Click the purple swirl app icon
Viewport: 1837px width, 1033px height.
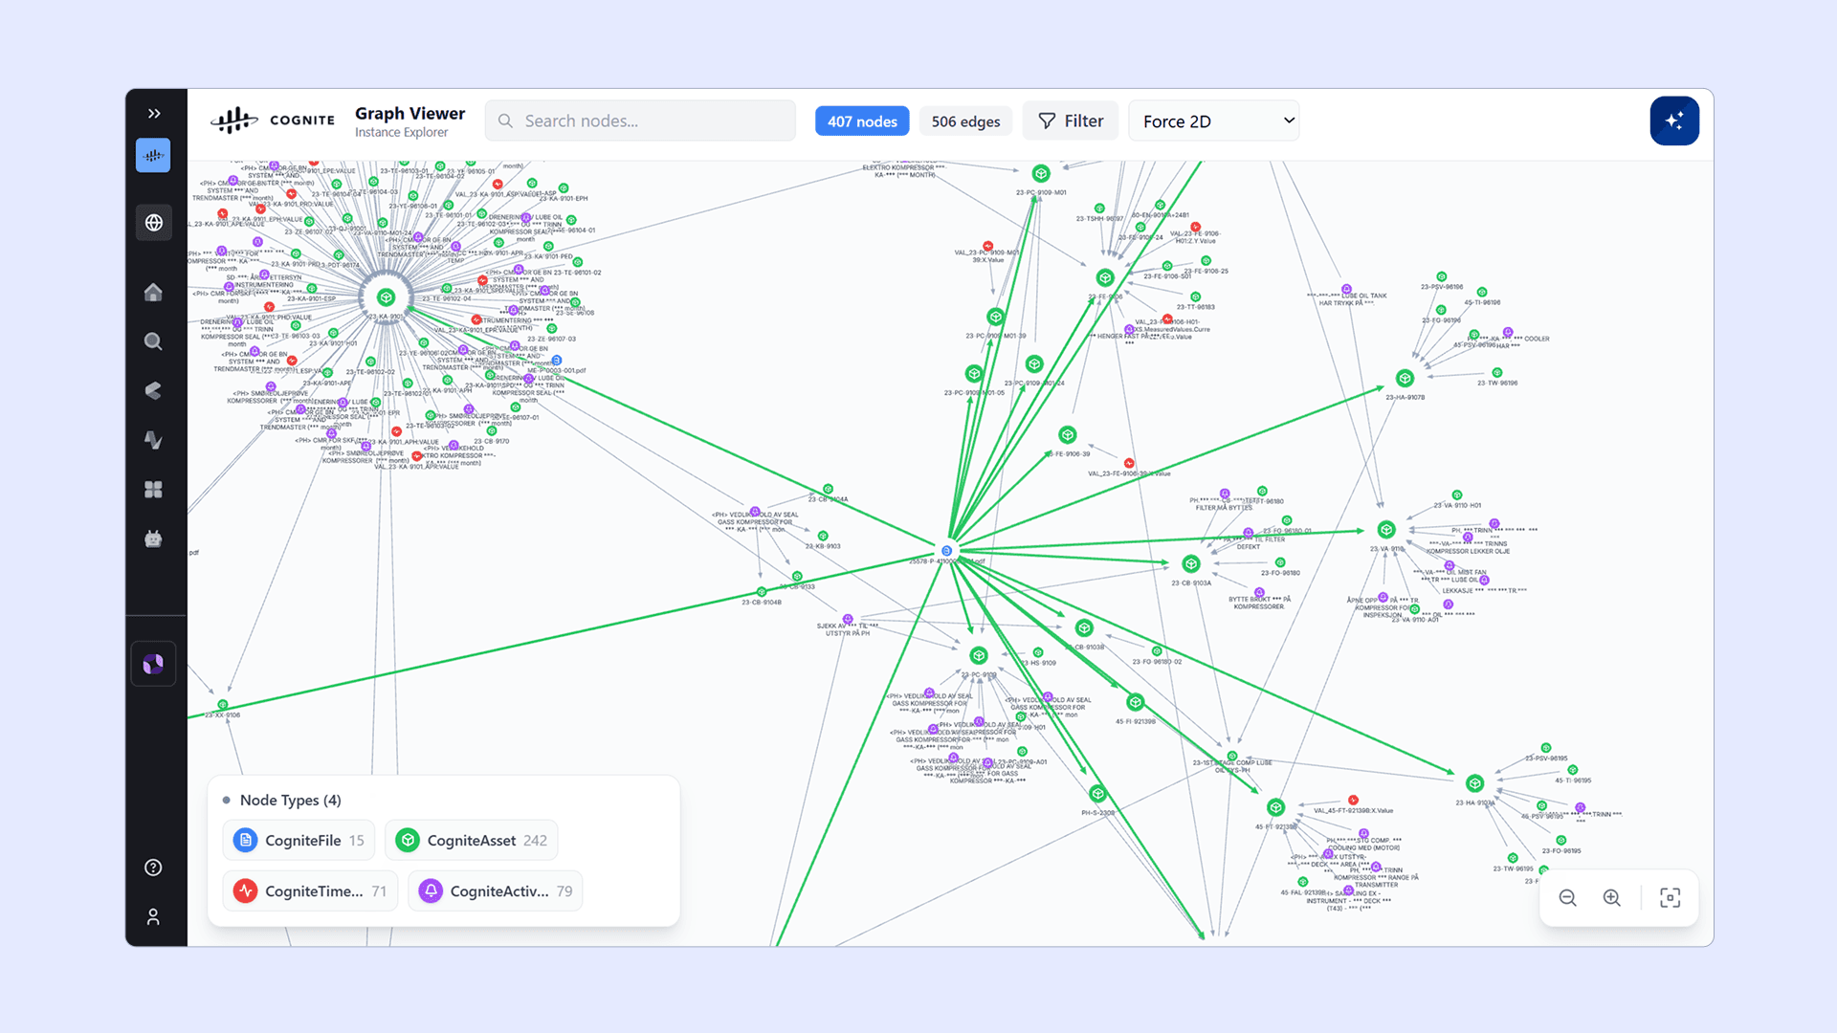tap(153, 664)
